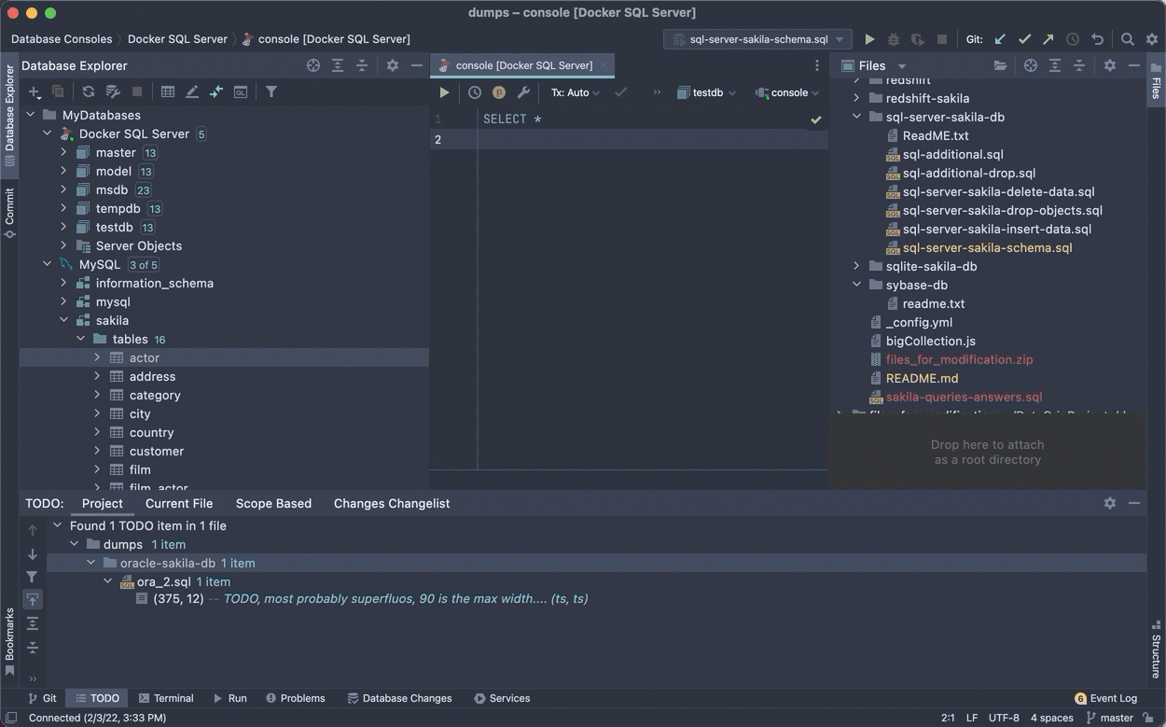Click the master git branch in status bar
This screenshot has width=1166, height=727.
(x=1108, y=718)
